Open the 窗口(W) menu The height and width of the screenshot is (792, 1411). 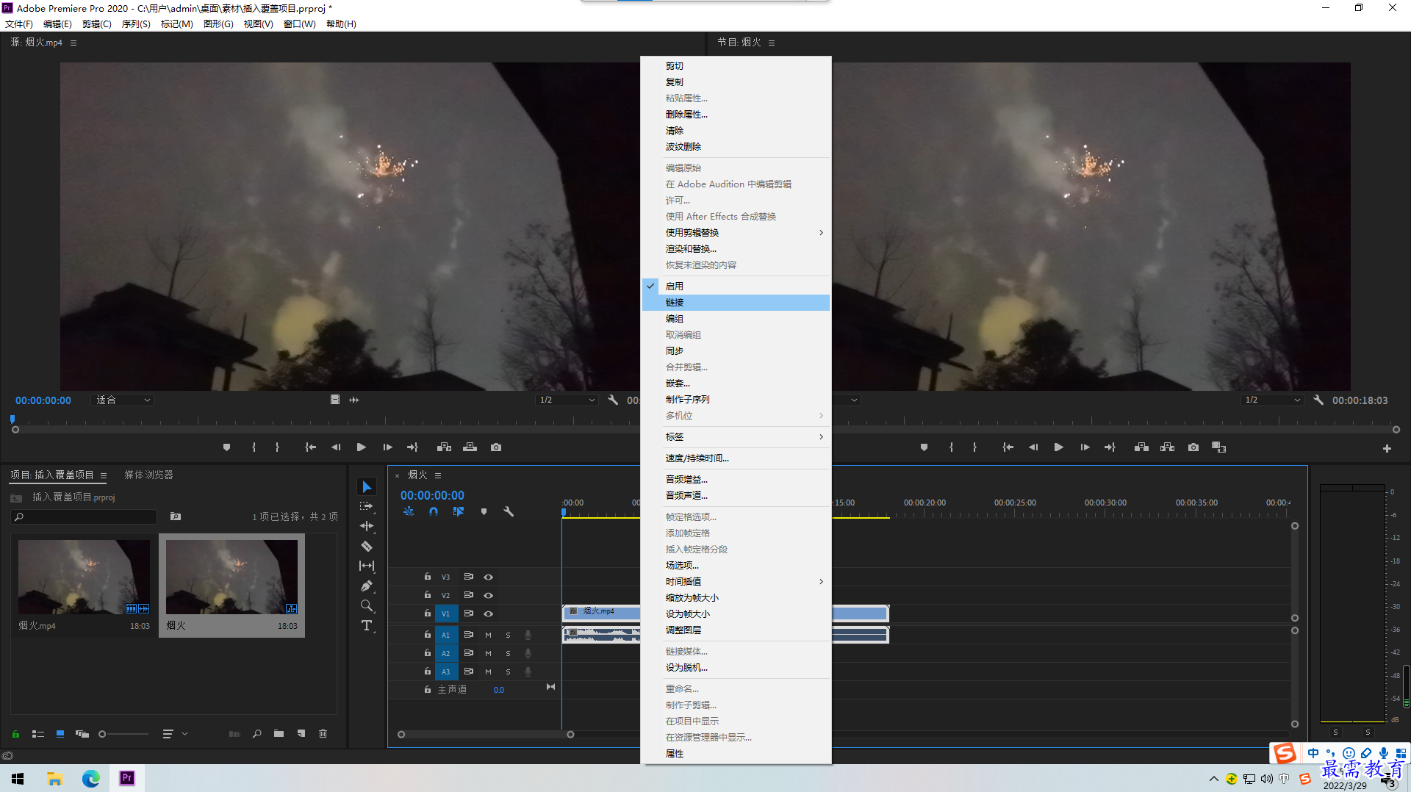[x=300, y=24]
